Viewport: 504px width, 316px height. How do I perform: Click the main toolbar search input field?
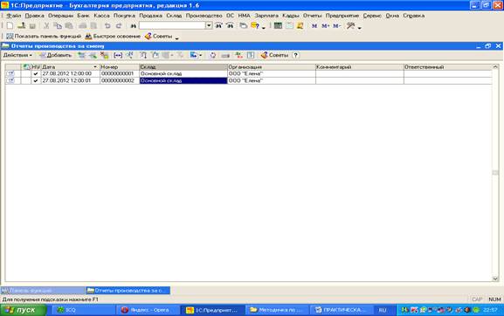[x=172, y=25]
